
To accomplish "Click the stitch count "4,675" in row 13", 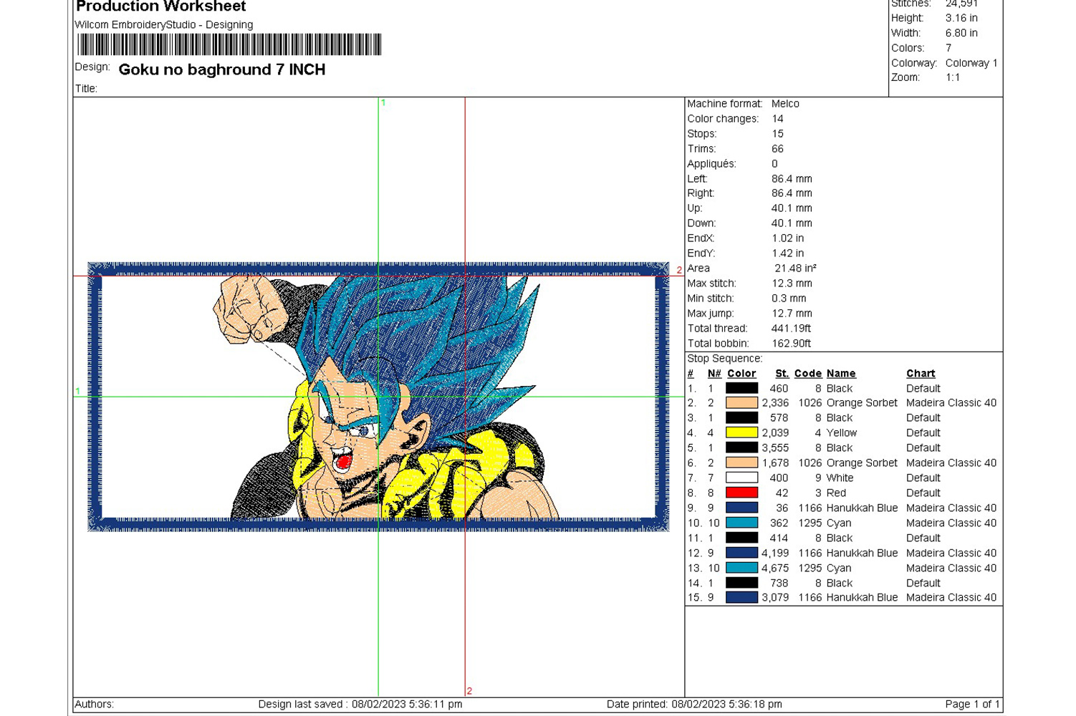I will coord(775,569).
